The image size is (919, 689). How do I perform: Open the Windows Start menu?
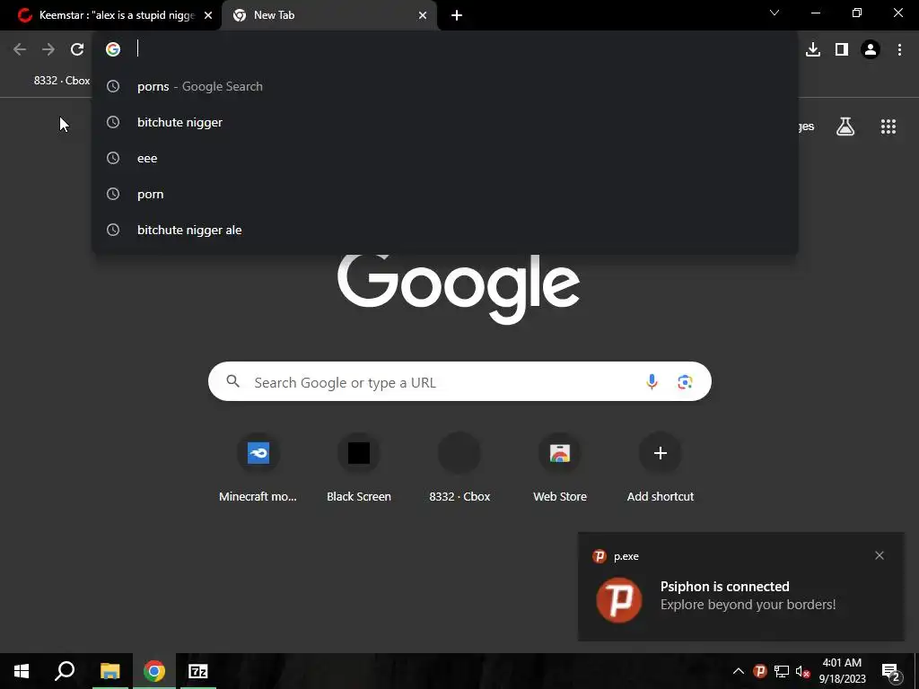22,671
